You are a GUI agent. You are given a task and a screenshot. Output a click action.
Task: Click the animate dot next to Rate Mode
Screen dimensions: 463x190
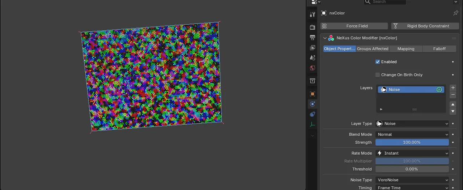453,153
